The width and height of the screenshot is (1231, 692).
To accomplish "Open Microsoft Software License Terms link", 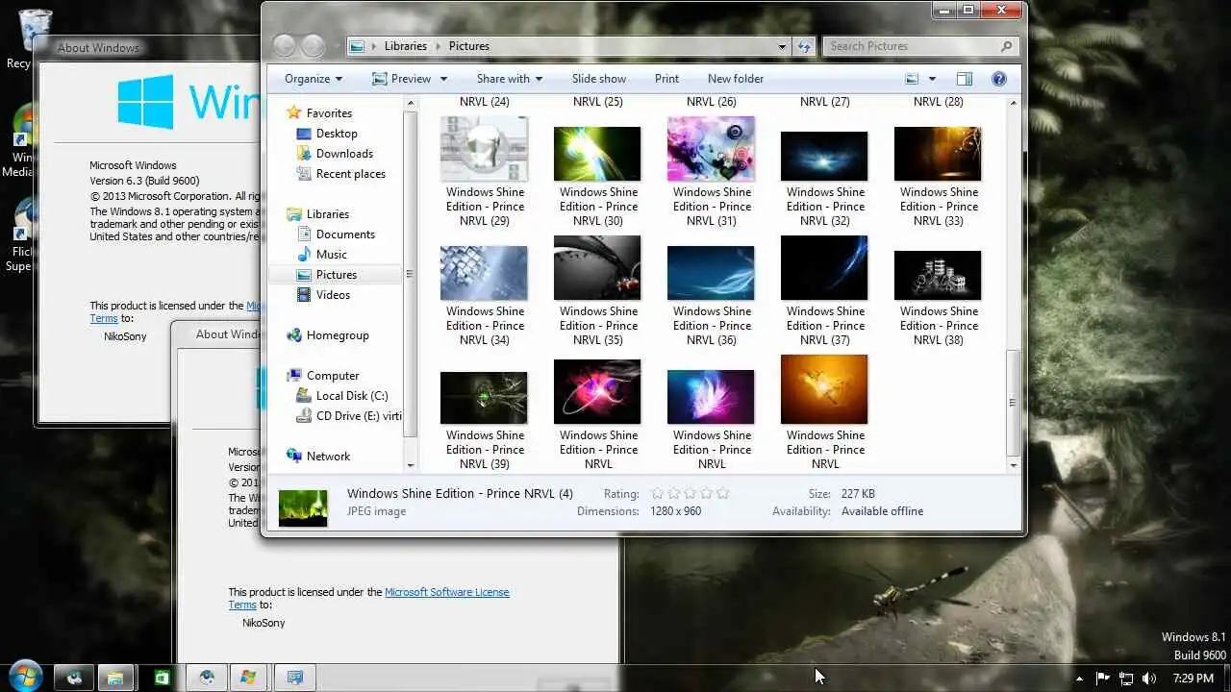I will pyautogui.click(x=447, y=592).
